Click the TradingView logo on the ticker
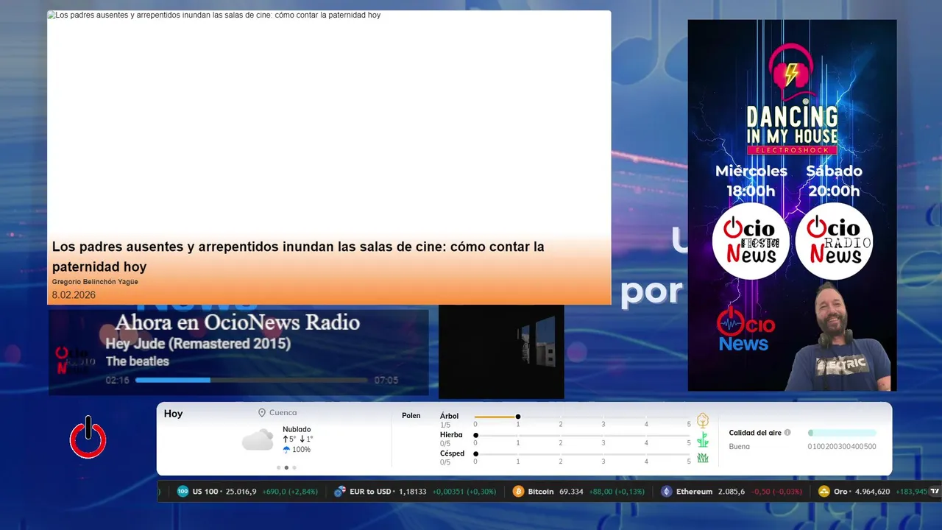 [935, 491]
